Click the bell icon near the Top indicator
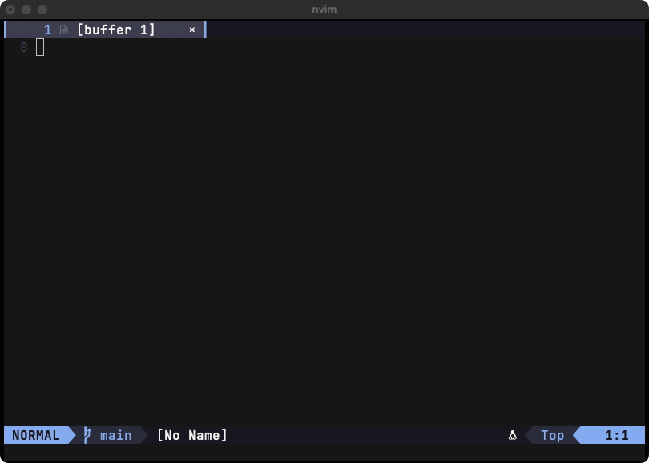 [x=512, y=435]
